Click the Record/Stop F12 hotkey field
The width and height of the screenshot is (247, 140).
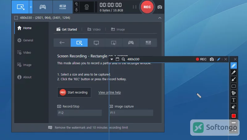coord(79,113)
